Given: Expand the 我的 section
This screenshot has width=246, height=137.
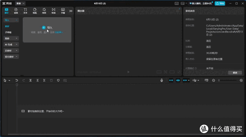Looking at the screenshot, I should point(11,38).
